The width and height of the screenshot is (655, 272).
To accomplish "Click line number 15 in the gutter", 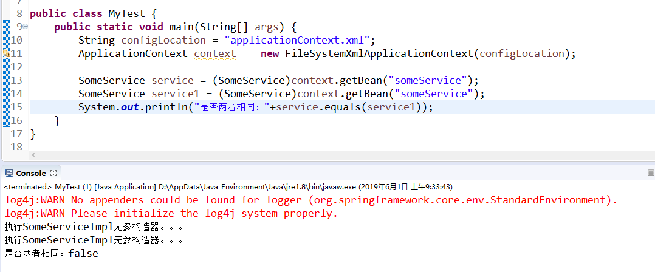I will click(x=16, y=107).
